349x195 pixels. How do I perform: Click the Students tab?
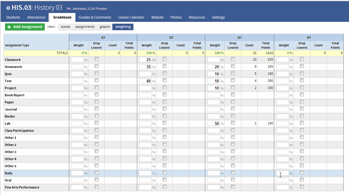13,17
